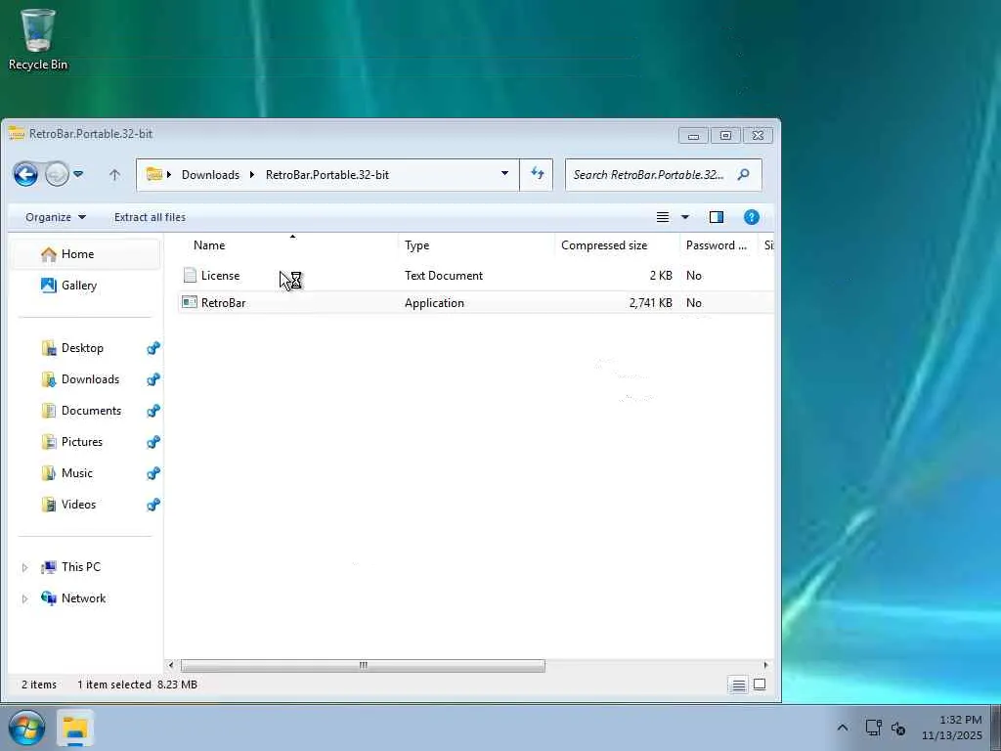The height and width of the screenshot is (751, 1001).
Task: Expand the chevron before Downloads in address bar
Action: pyautogui.click(x=169, y=174)
